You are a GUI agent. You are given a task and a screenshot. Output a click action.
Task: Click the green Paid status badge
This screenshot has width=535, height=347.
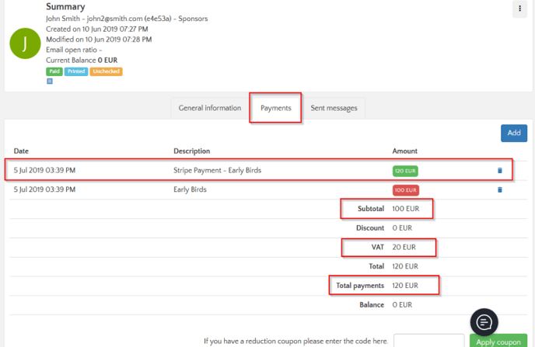coord(54,71)
